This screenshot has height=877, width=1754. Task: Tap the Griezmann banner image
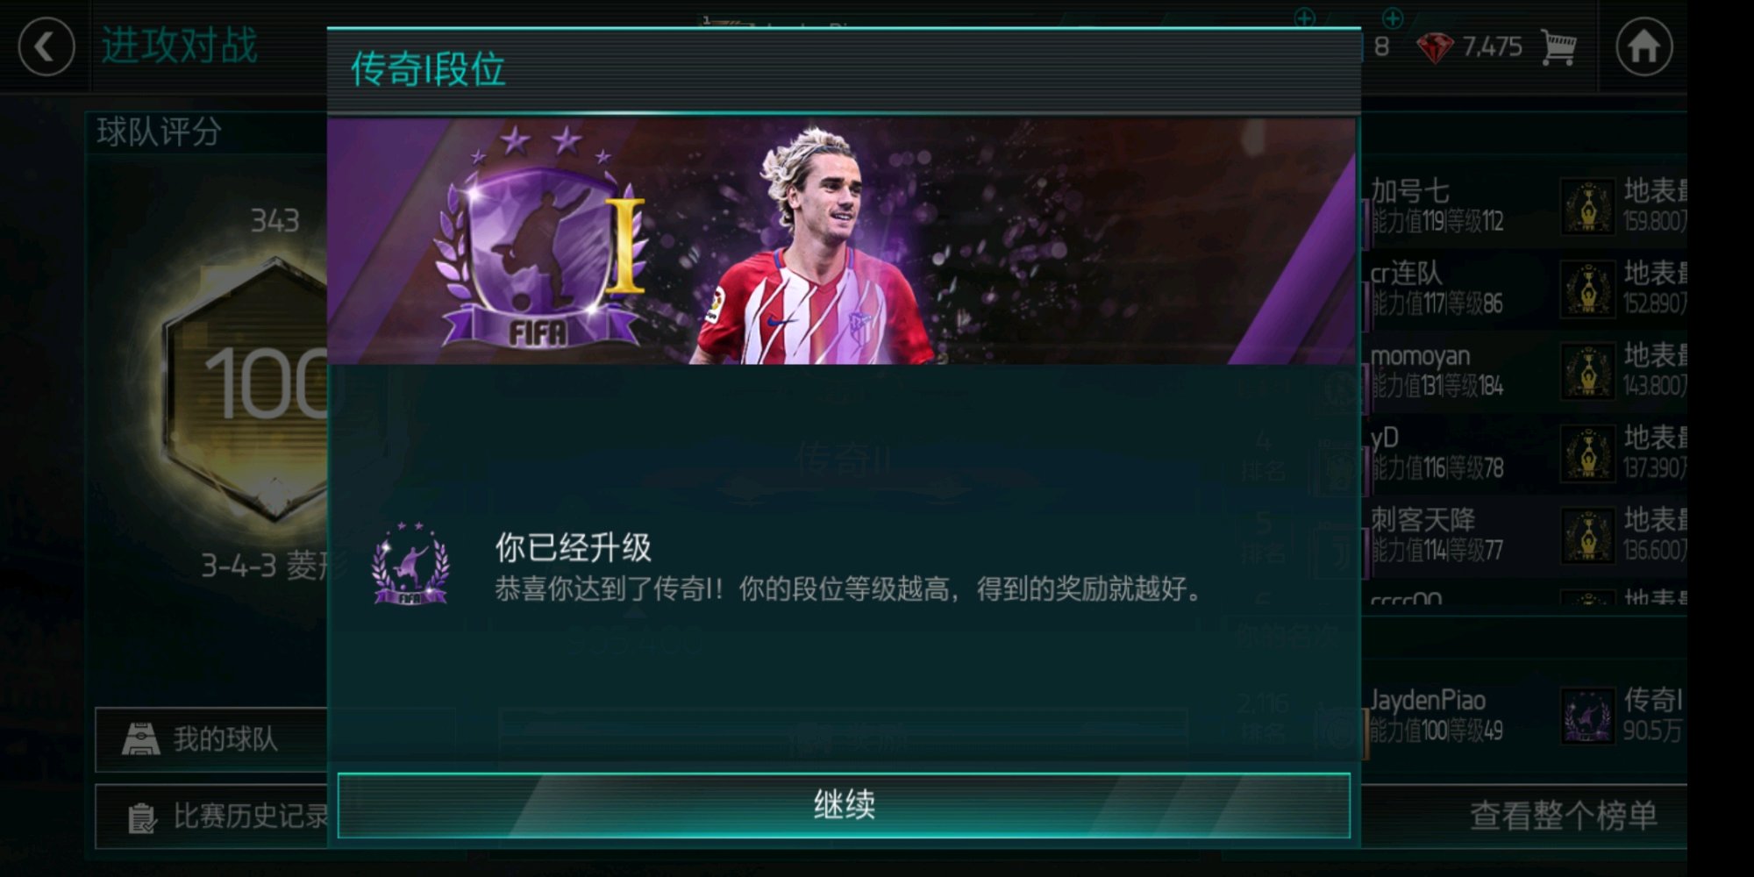(842, 241)
